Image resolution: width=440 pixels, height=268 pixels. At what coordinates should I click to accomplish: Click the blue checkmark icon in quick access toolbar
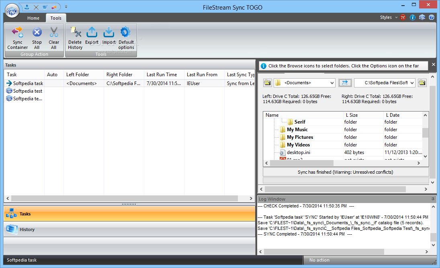point(45,7)
